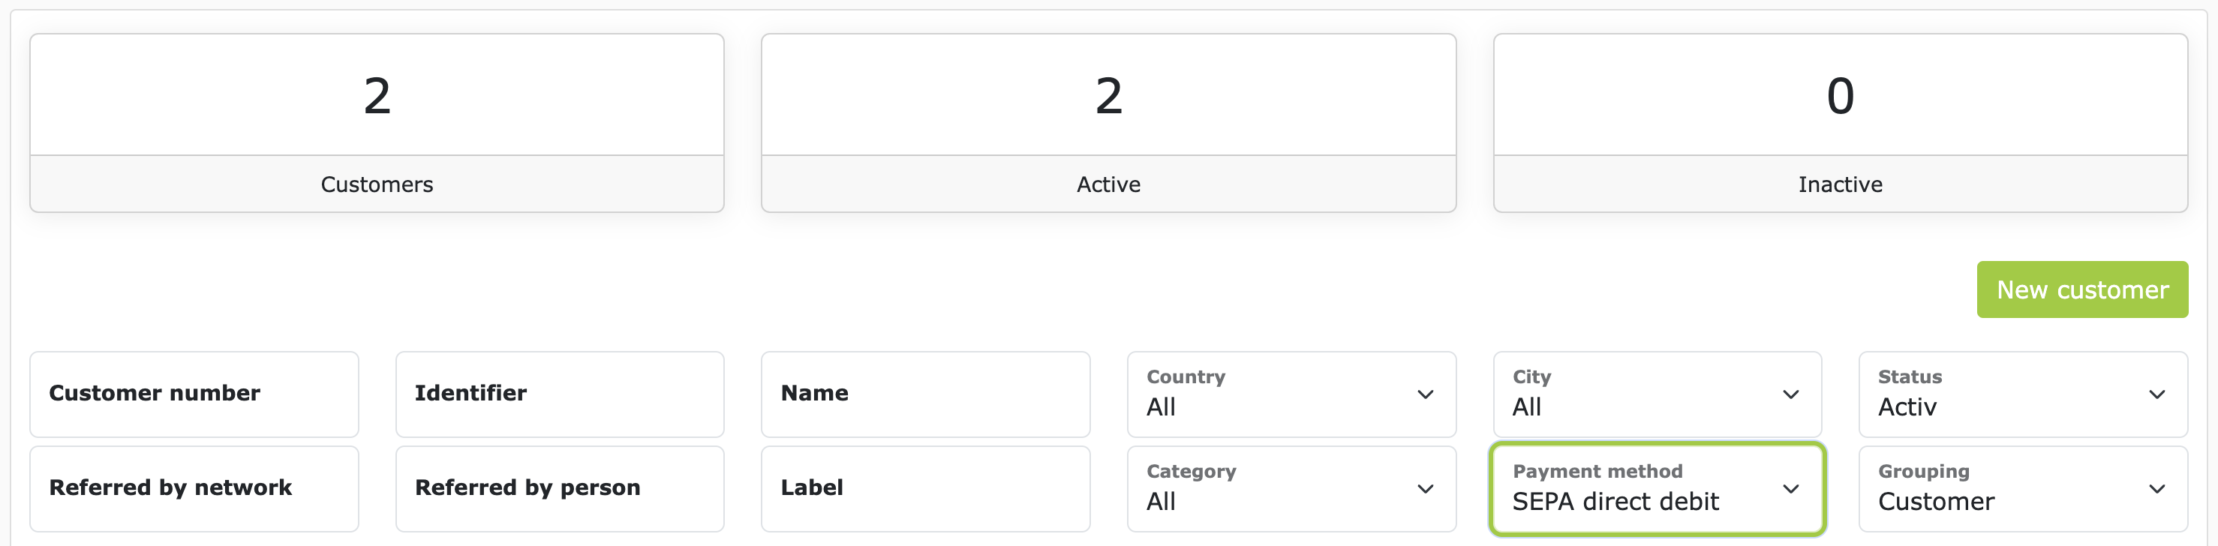Click the Customers card footer label

[377, 184]
